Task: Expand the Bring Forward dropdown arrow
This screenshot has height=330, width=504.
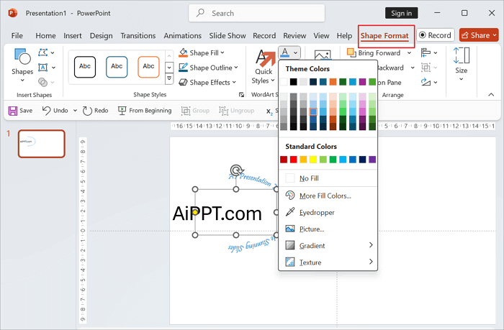Action: tap(409, 53)
